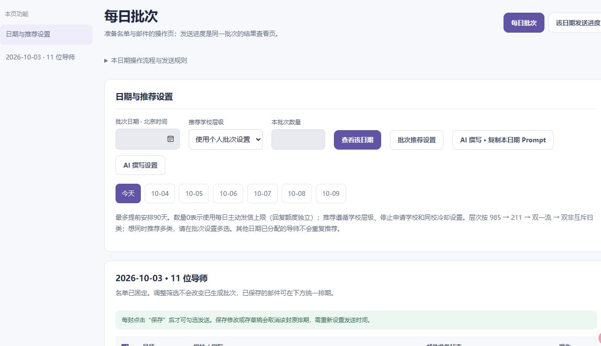Viewport: 601px width, 346px height.
Task: Click the 每日批次 page title
Action: (131, 16)
